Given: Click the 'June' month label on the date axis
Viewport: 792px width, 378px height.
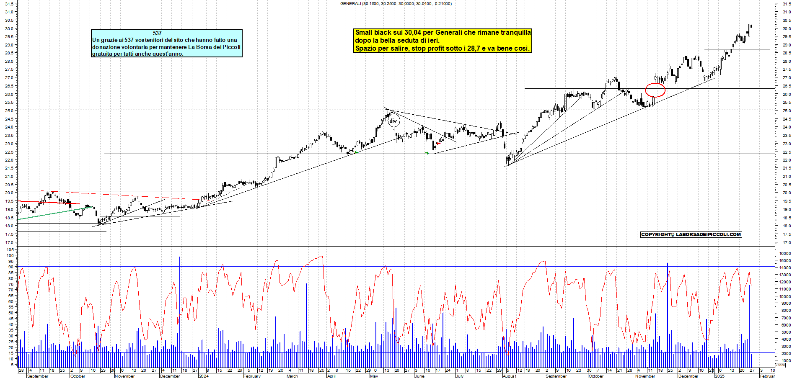Looking at the screenshot, I should 419,376.
